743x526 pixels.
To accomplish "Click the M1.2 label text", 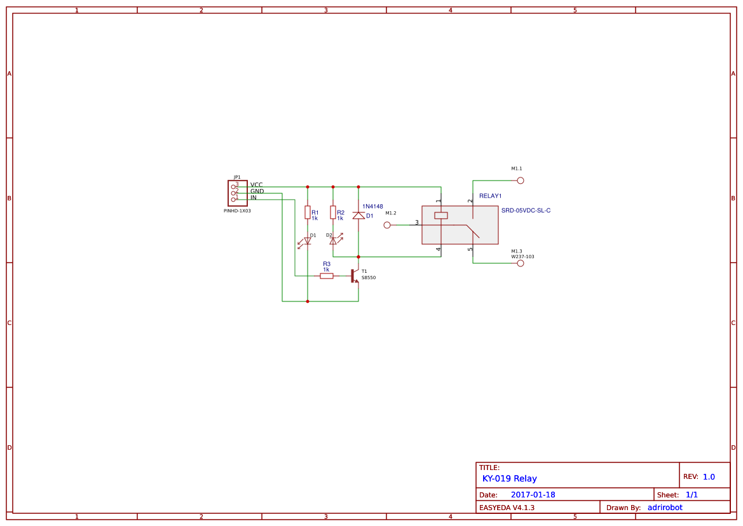I will coord(391,214).
